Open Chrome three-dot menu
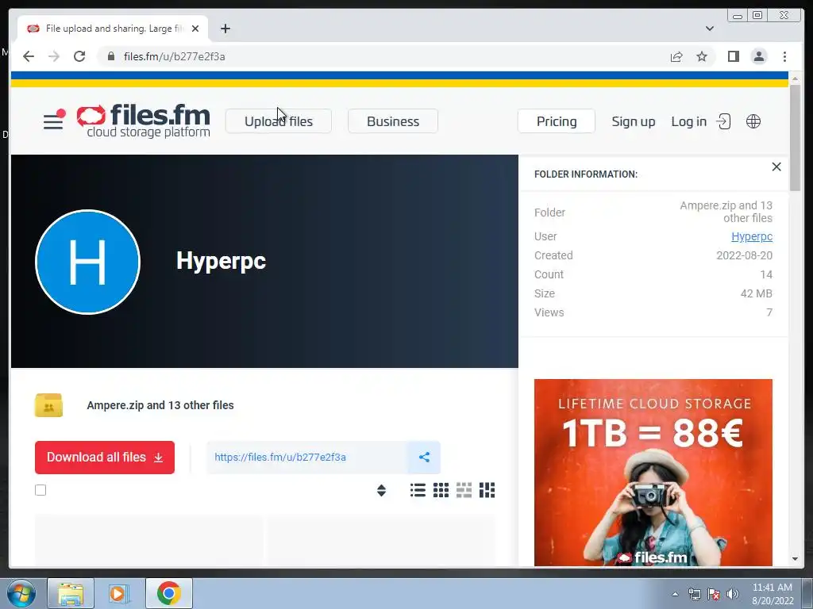813x609 pixels. coord(784,56)
